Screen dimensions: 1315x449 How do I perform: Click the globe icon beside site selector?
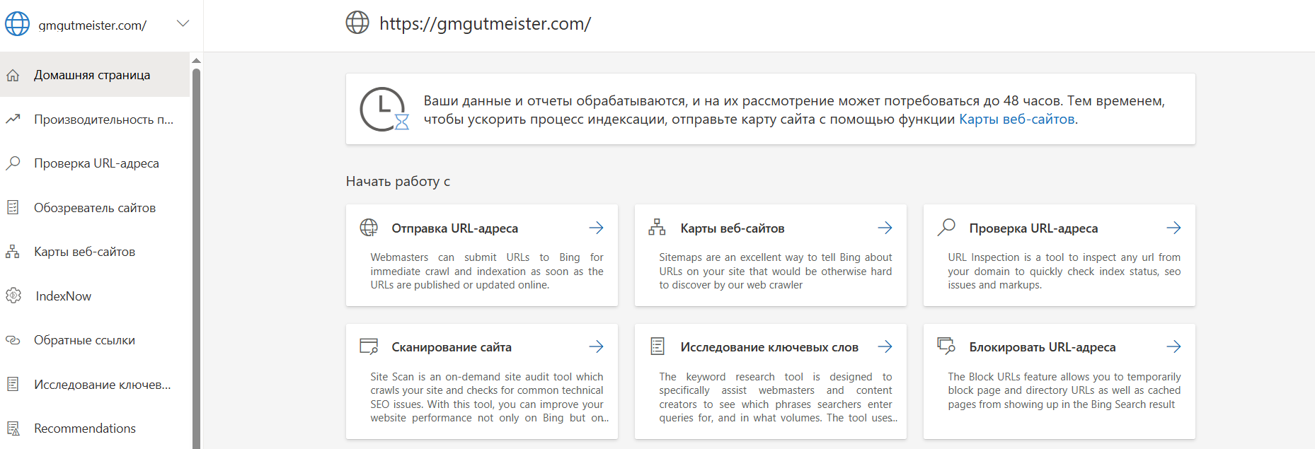18,24
